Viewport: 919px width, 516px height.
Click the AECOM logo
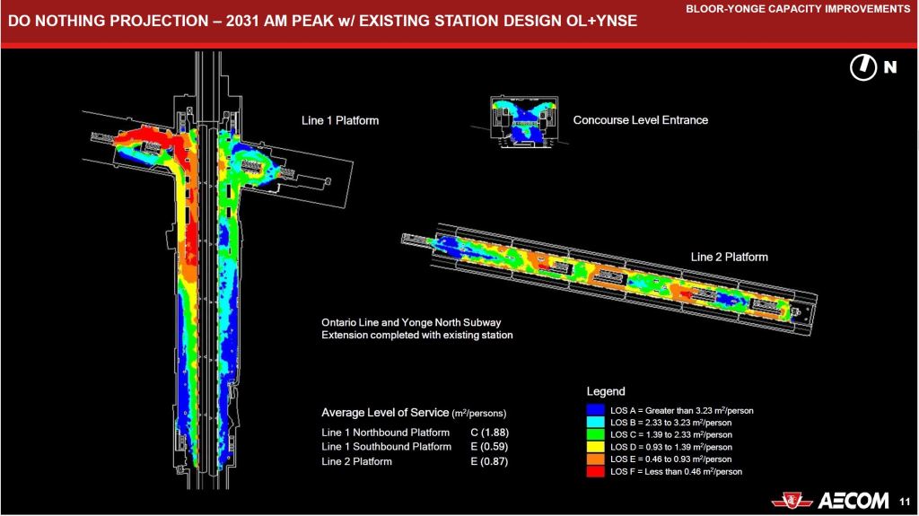[852, 500]
